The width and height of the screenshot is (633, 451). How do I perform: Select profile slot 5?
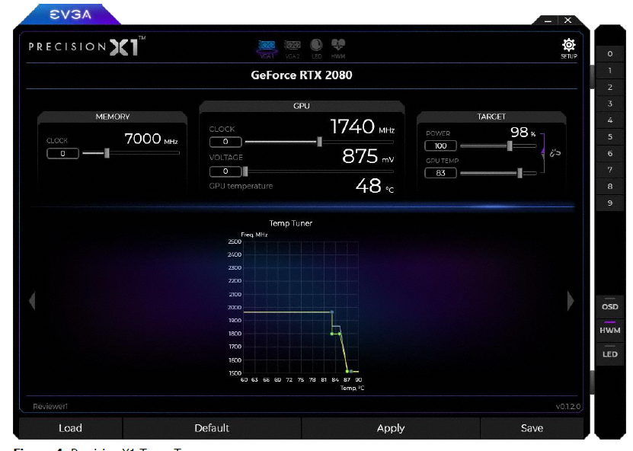pyautogui.click(x=610, y=136)
